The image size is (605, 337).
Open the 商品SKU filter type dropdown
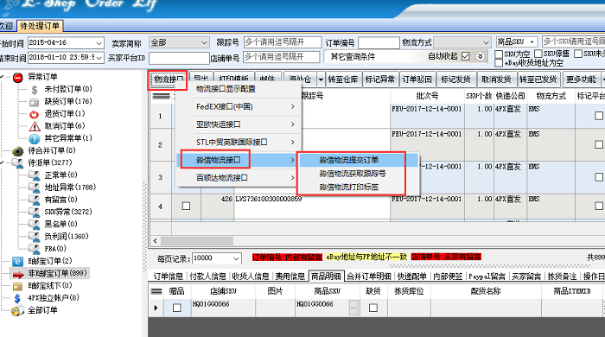[517, 41]
